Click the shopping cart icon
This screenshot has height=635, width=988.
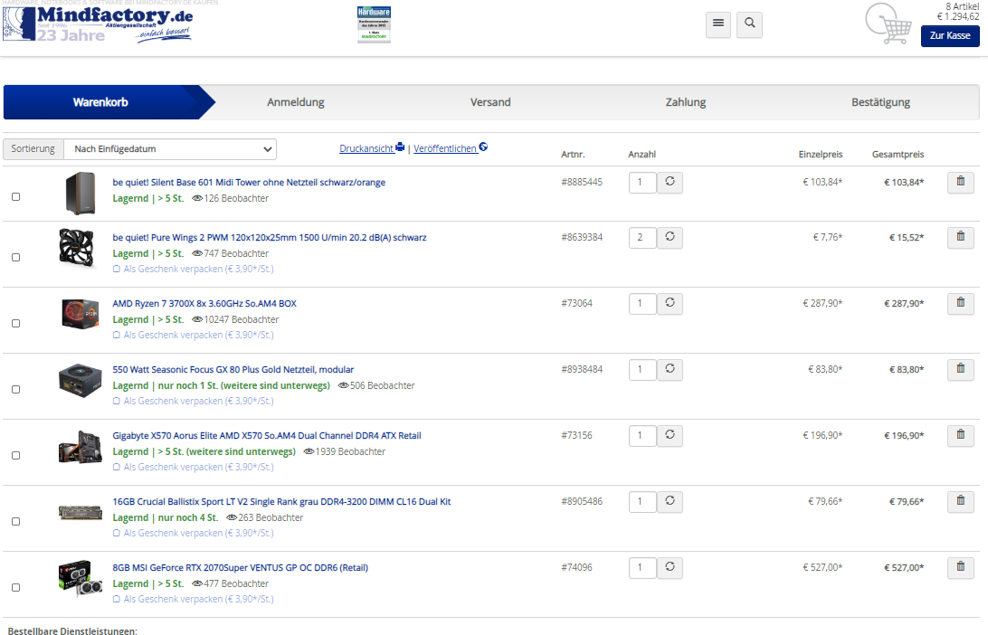pyautogui.click(x=888, y=24)
